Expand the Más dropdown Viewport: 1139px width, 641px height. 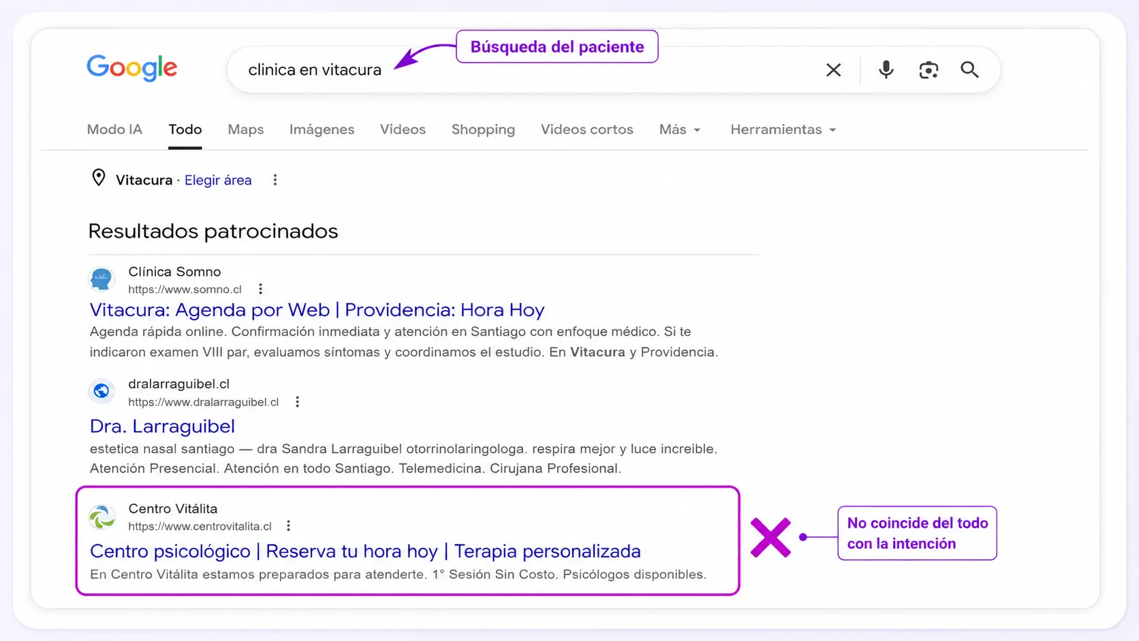click(x=680, y=129)
